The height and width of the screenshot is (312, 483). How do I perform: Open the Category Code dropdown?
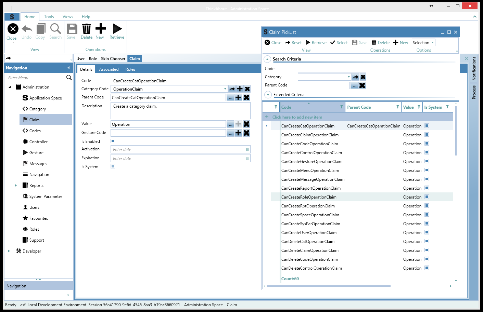(x=225, y=89)
